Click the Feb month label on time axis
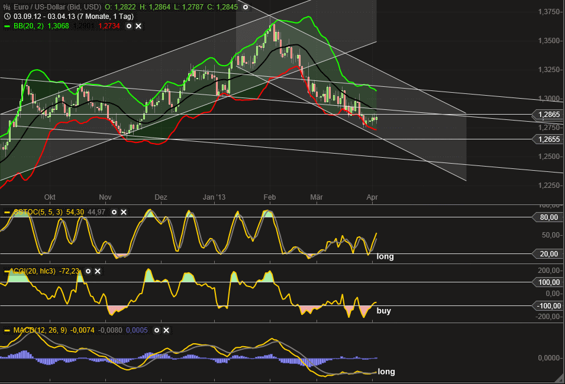 point(270,197)
